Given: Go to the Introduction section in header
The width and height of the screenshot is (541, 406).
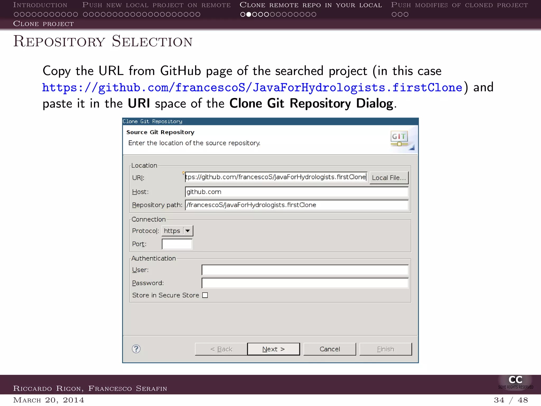Looking at the screenshot, I should point(40,5).
